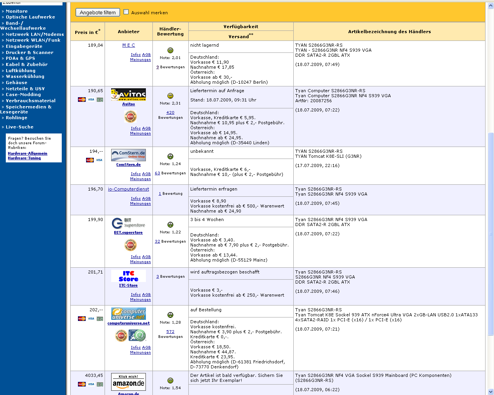Open the Optische Laufwerke category

click(30, 17)
